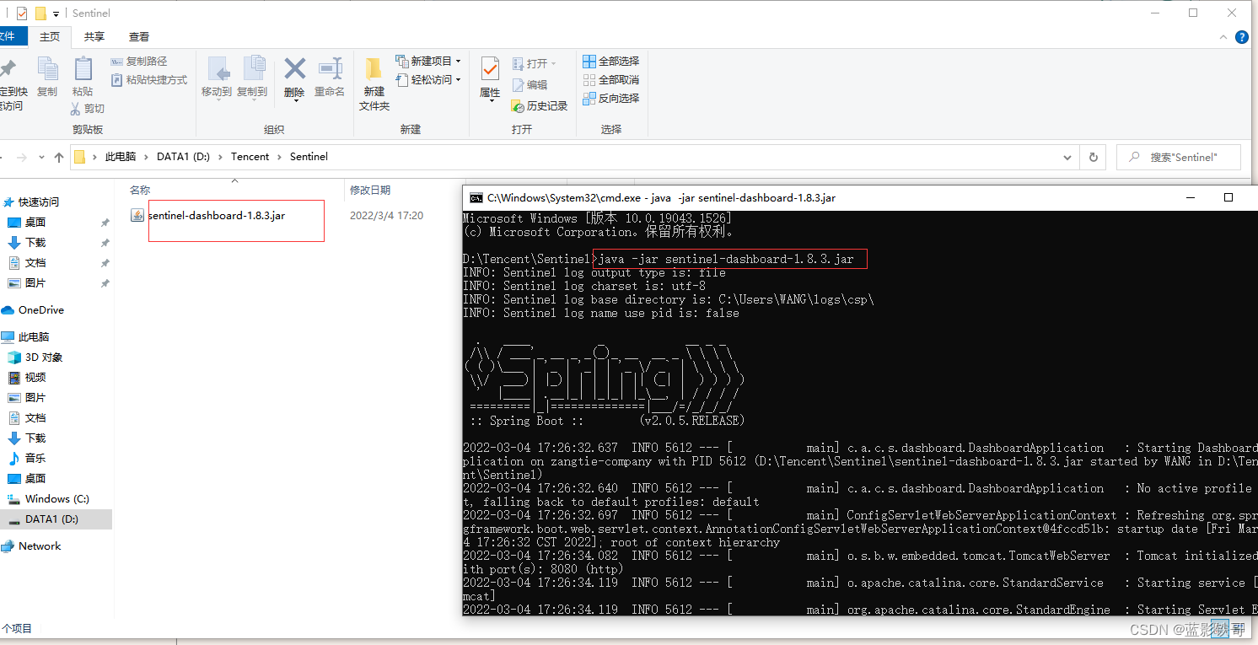Sort by the Date modified (修改日期) column header

(370, 191)
